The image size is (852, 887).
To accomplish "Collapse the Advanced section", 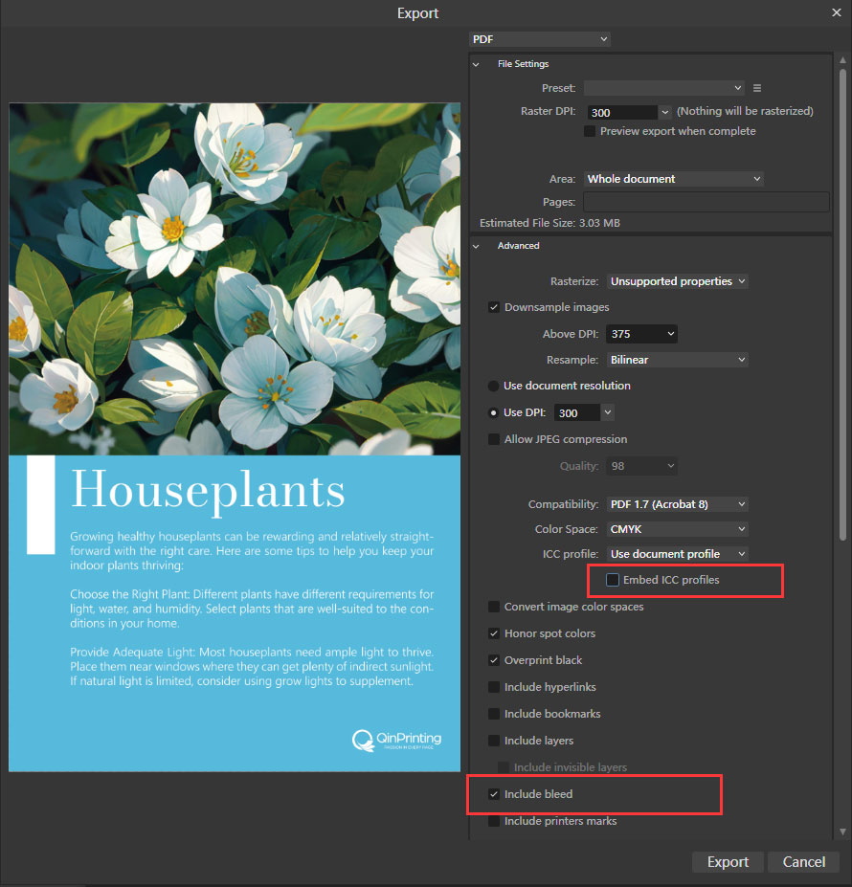I will [476, 246].
